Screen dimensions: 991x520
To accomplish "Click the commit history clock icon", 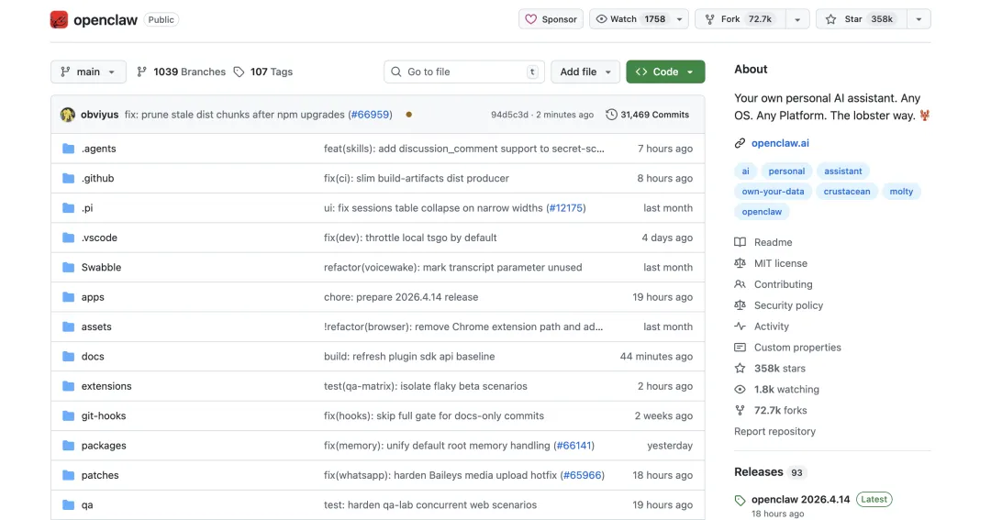I will pyautogui.click(x=612, y=115).
